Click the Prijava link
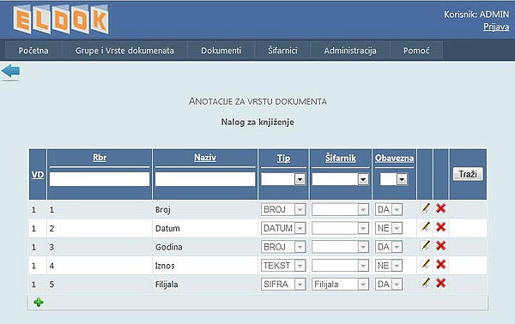 496,27
